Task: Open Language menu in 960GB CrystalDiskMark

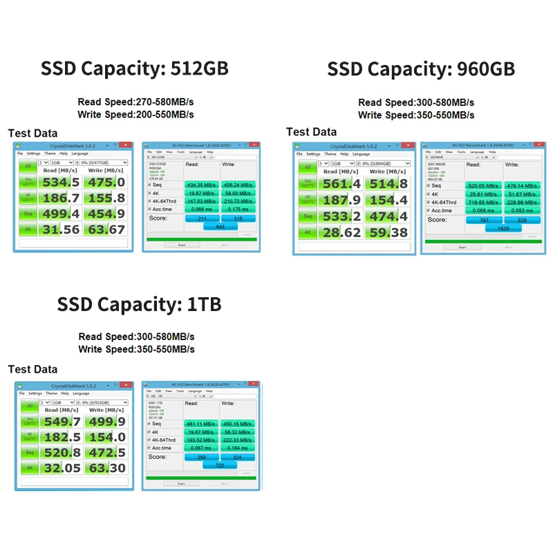Action: (x=361, y=154)
